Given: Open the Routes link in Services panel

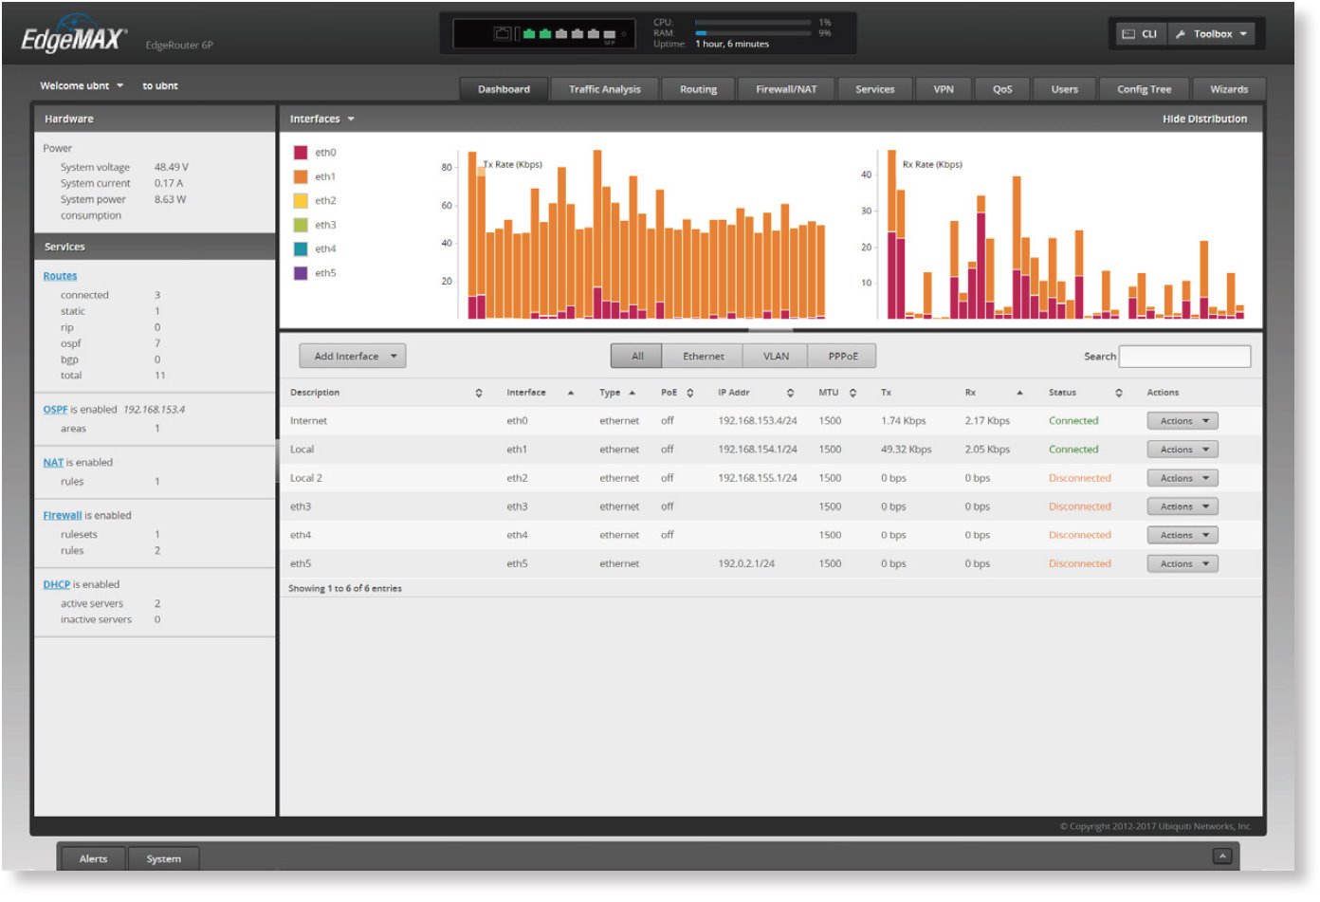Looking at the screenshot, I should tap(59, 275).
